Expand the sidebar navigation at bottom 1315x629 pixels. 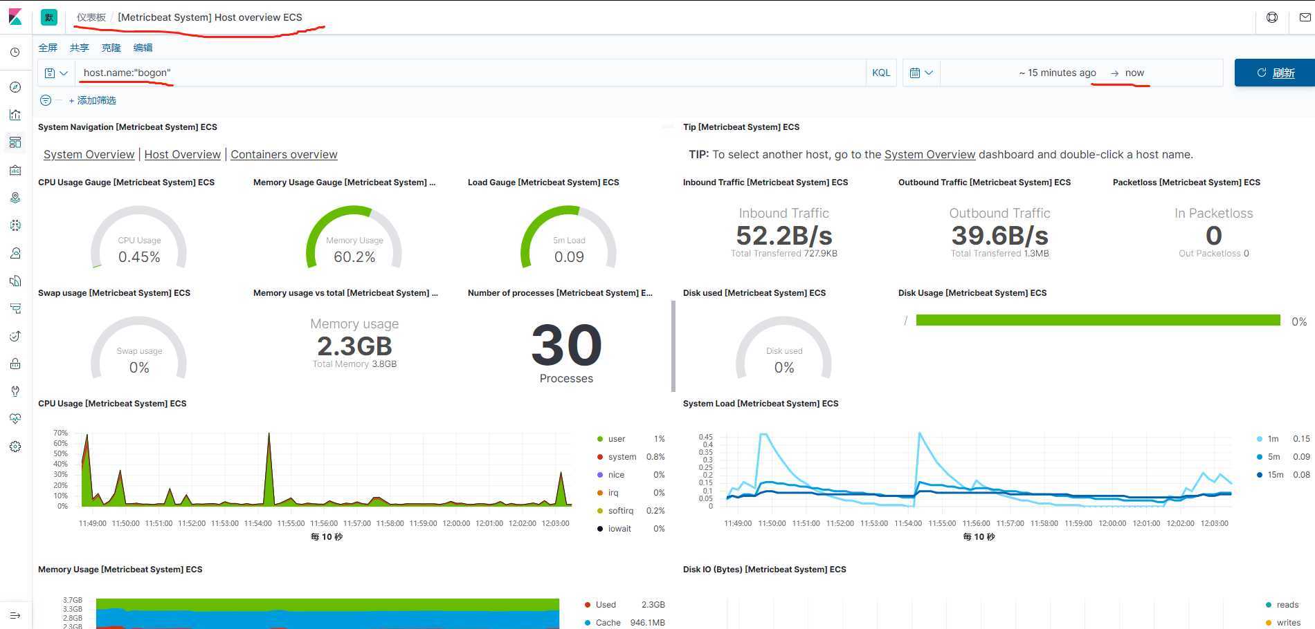[15, 615]
